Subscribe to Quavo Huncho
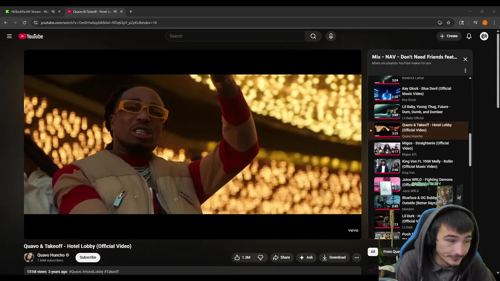Viewport: 500px width, 281px height. tap(88, 257)
